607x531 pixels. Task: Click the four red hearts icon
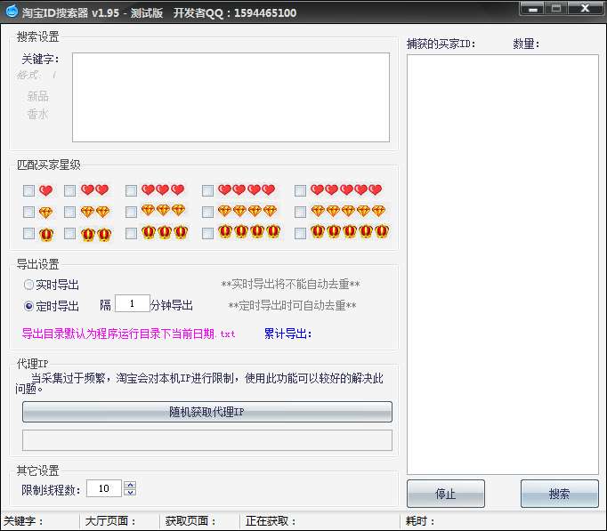pos(247,189)
